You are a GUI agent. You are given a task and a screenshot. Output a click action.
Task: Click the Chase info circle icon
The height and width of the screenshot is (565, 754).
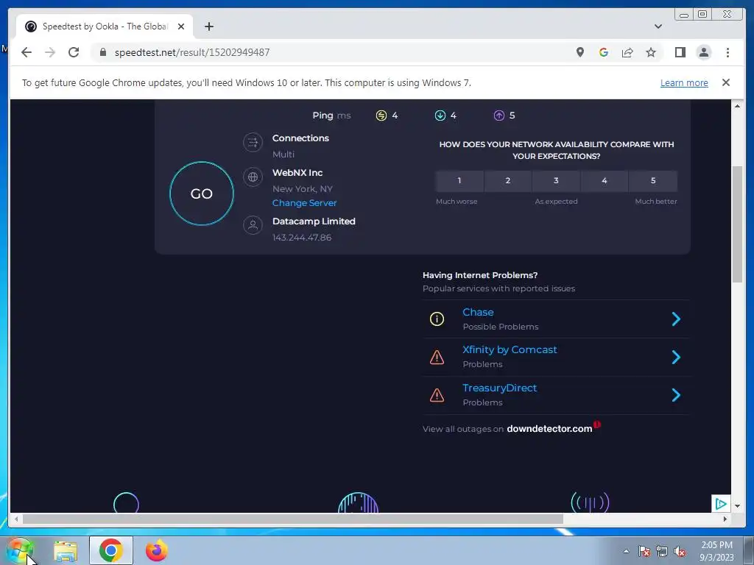(x=437, y=319)
